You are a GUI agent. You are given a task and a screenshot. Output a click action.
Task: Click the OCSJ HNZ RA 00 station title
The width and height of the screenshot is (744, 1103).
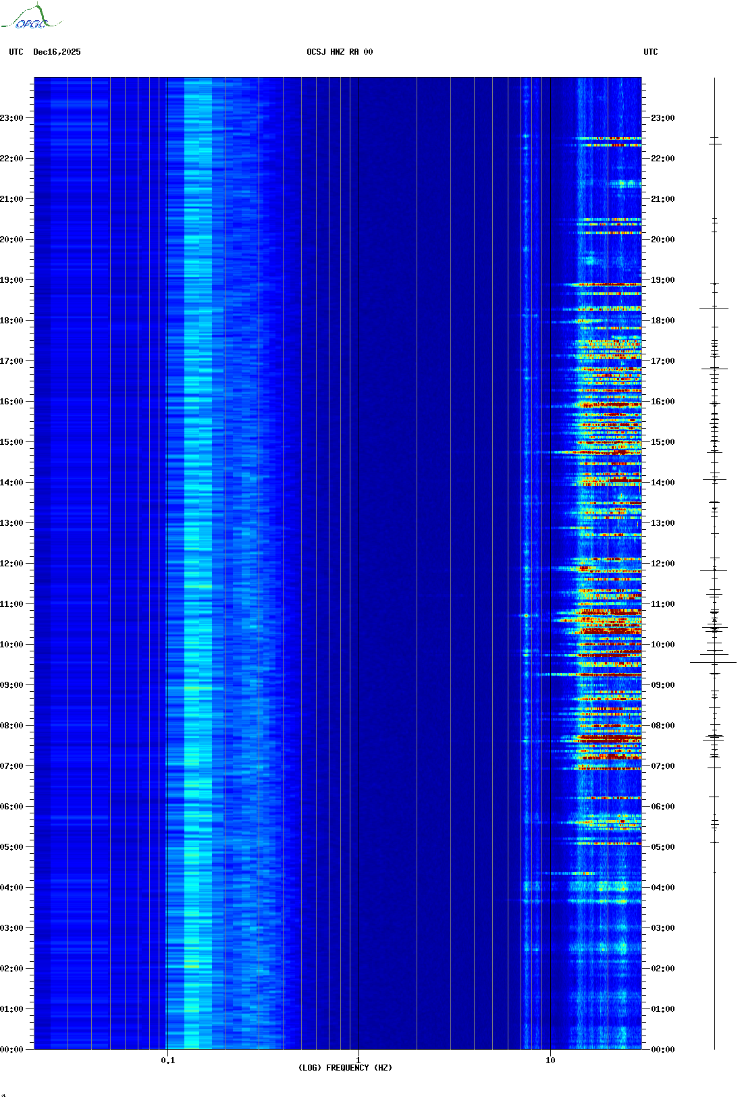(340, 52)
